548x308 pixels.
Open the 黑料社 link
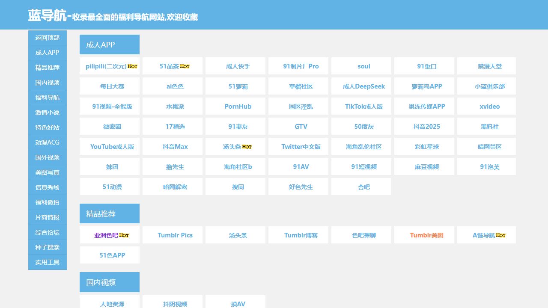pyautogui.click(x=490, y=127)
